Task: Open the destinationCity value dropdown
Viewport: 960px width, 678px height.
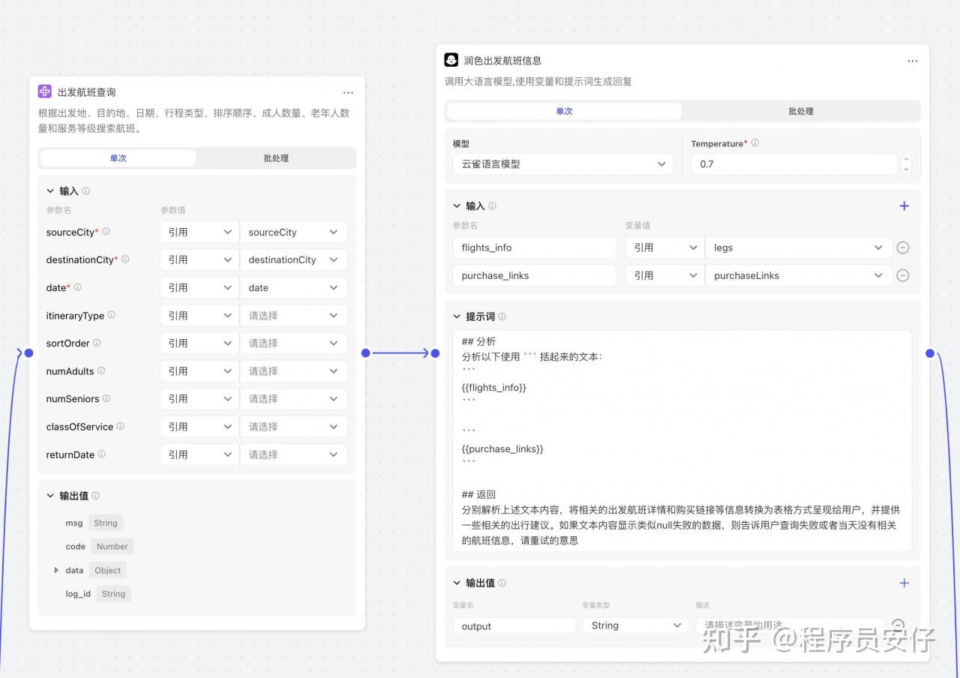Action: (x=293, y=260)
